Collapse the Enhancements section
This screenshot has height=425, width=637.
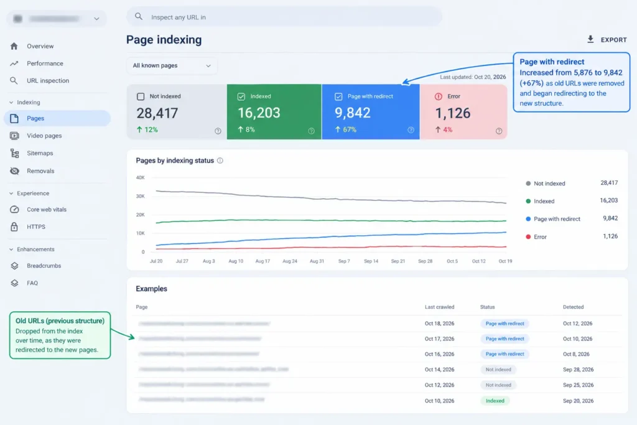tap(11, 250)
